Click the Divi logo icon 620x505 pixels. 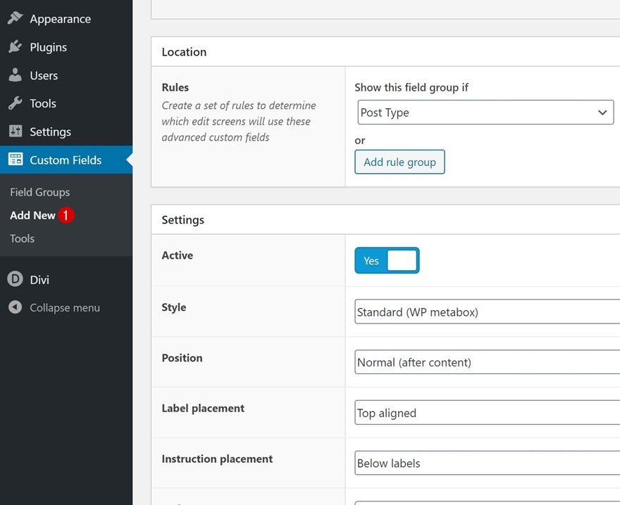(x=15, y=279)
